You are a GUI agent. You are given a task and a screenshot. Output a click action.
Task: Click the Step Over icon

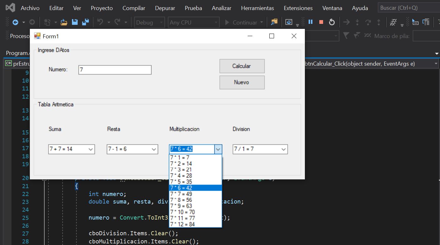point(368,22)
